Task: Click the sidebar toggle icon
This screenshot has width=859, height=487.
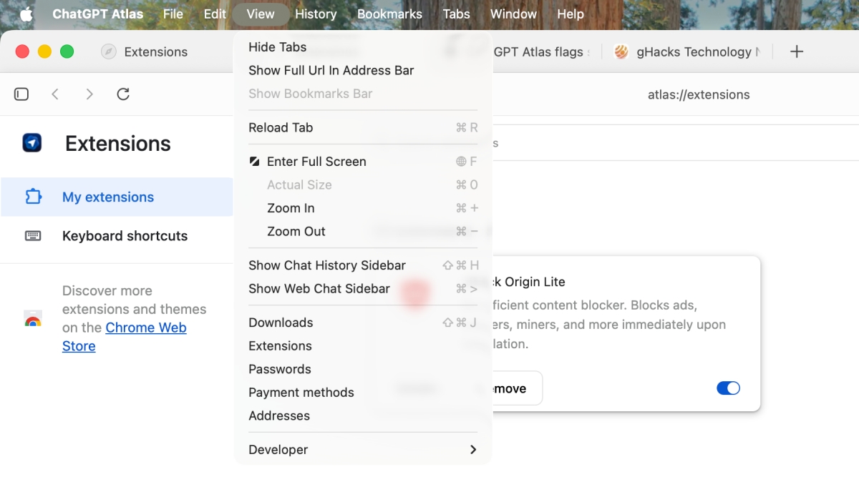Action: pyautogui.click(x=21, y=94)
